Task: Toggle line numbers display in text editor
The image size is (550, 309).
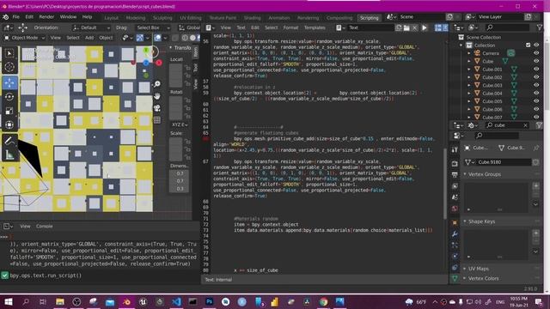Action: pyautogui.click(x=437, y=27)
